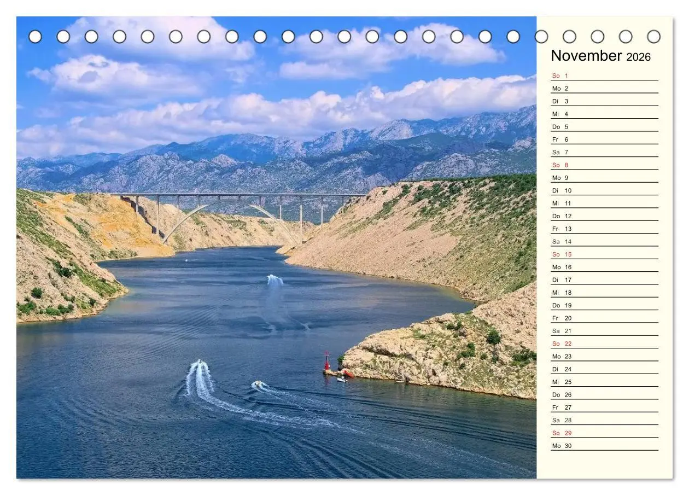Click the November 2026 calendar heading
689x495 pixels.
(600, 56)
